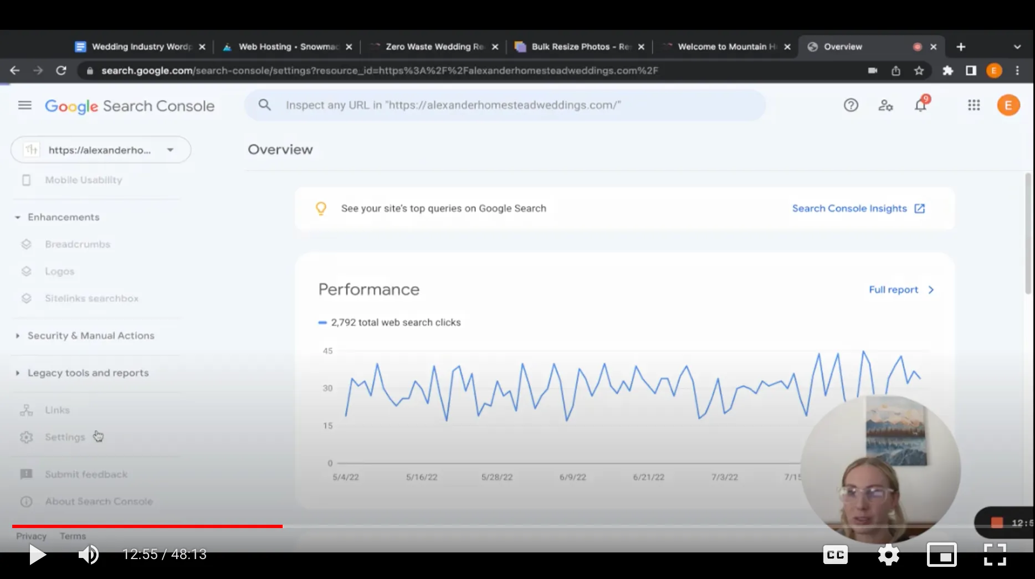Open Sitelinks searchbox report
This screenshot has width=1035, height=579.
(92, 298)
